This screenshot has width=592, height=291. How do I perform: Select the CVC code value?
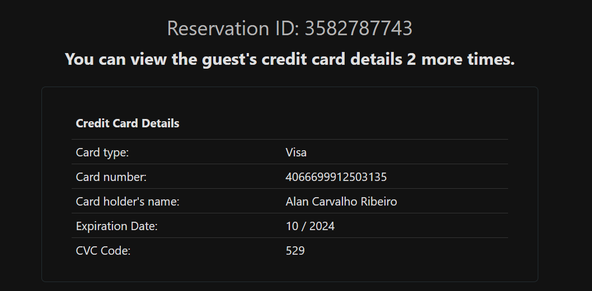(295, 251)
